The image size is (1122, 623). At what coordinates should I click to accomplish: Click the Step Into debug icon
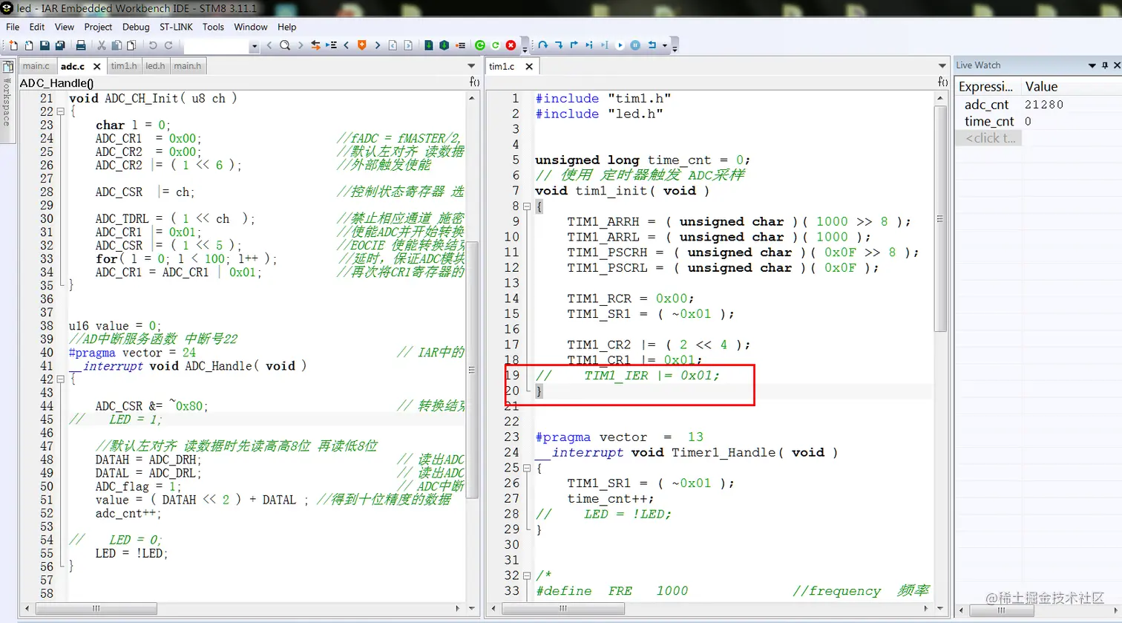pos(559,45)
